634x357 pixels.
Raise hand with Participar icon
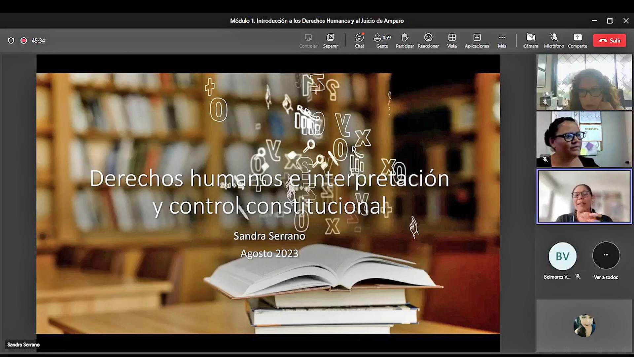405,41
